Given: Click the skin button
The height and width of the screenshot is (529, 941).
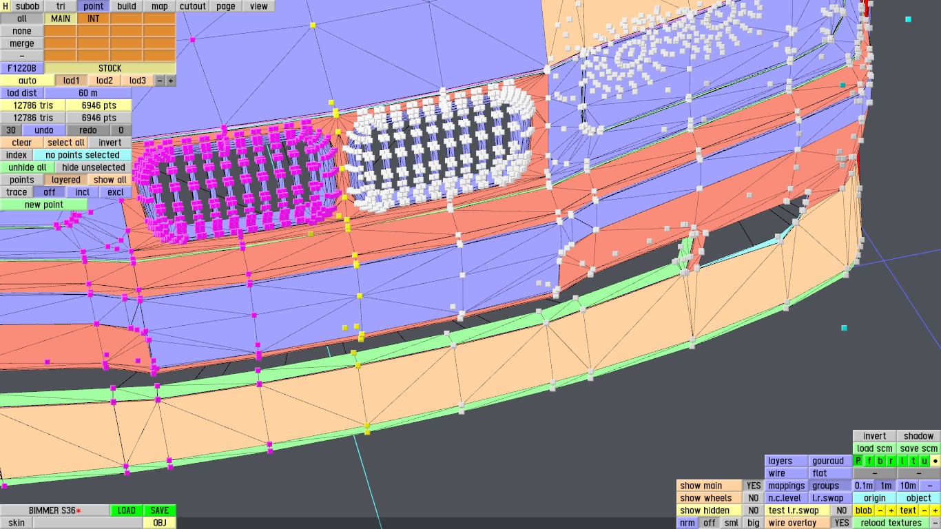Looking at the screenshot, I should click(17, 523).
